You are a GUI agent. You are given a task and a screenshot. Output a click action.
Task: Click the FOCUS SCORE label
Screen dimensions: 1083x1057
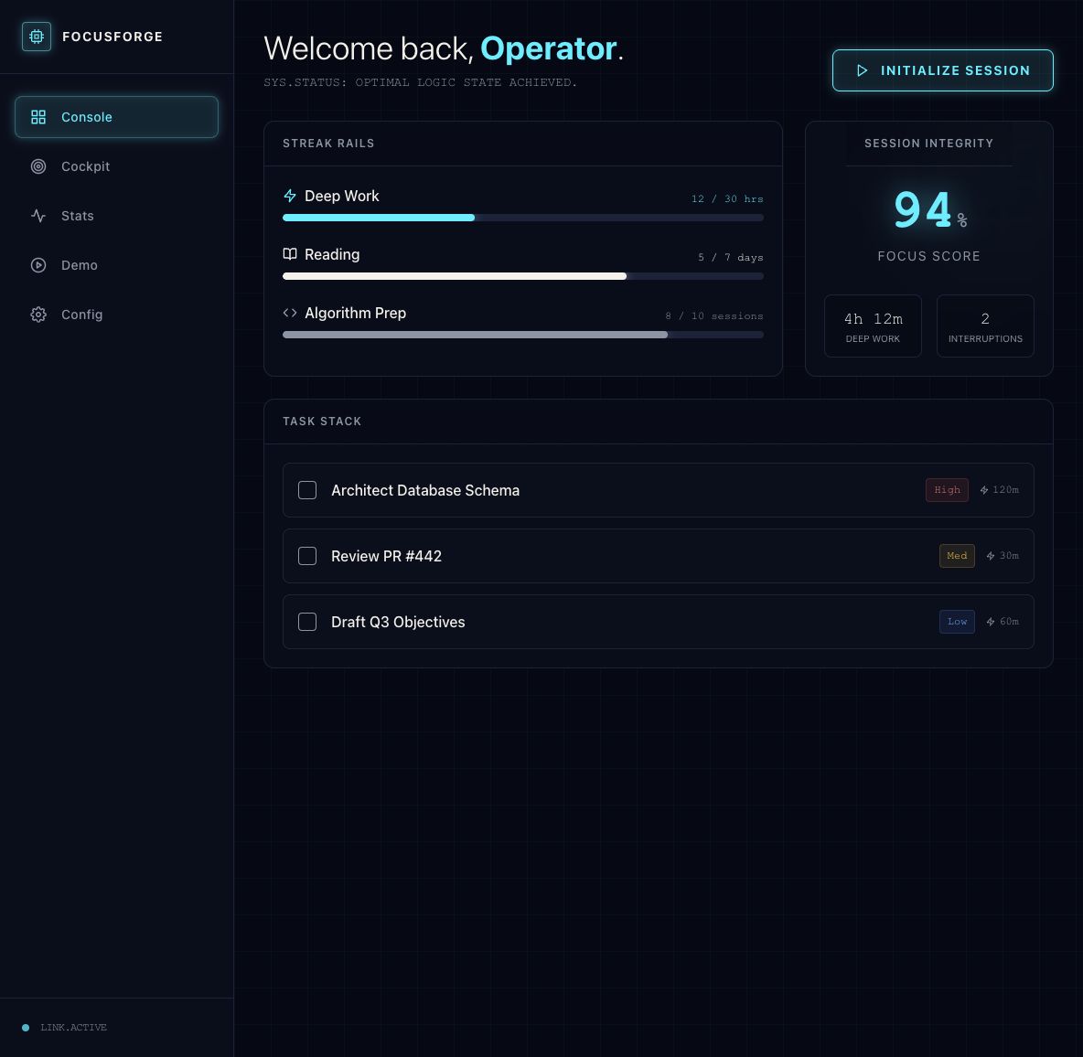pos(929,256)
